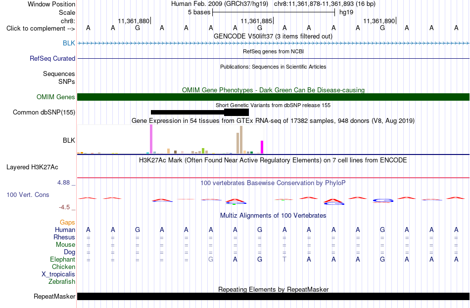Click the Mouse species label
The width and height of the screenshot is (470, 308).
(x=65, y=245)
